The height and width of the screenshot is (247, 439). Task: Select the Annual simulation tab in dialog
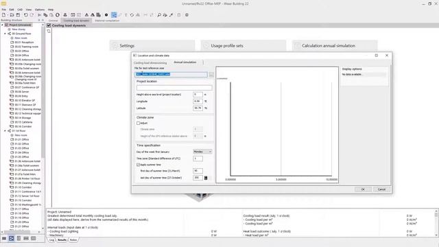[185, 62]
